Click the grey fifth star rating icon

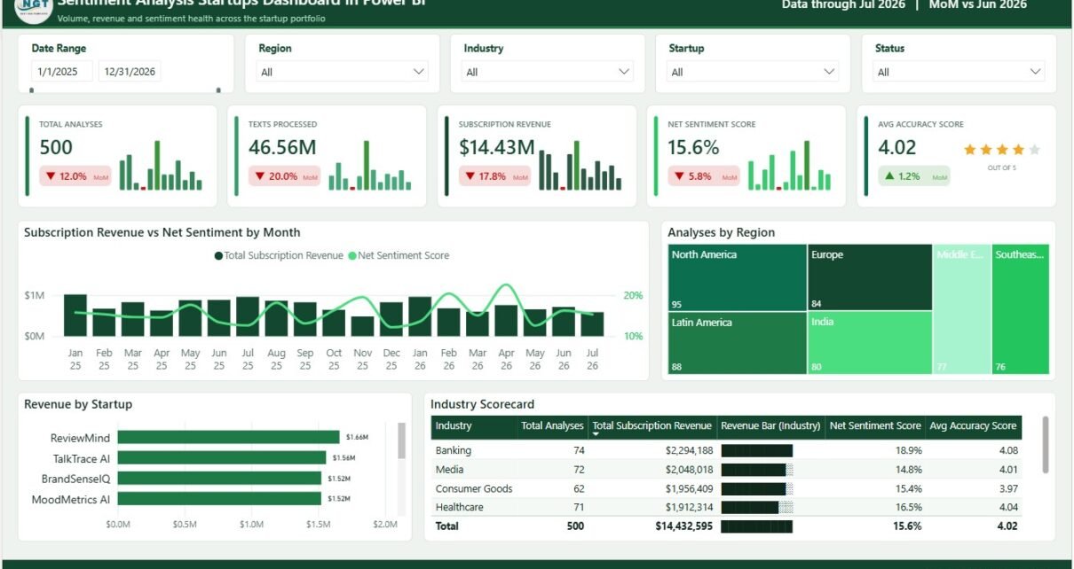pyautogui.click(x=1034, y=150)
